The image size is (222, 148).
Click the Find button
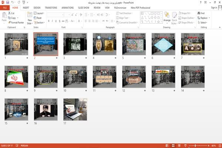pos(201,13)
